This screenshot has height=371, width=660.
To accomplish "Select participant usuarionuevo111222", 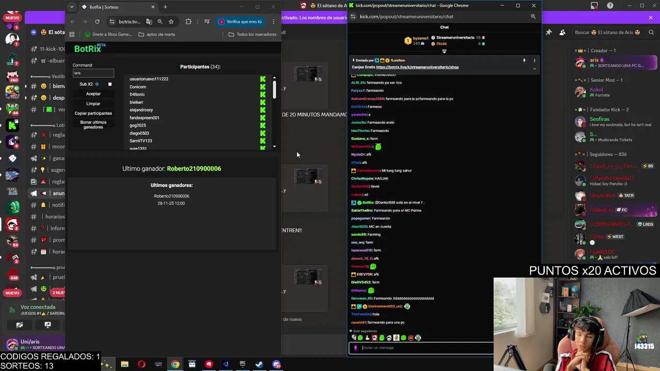I will pyautogui.click(x=149, y=79).
